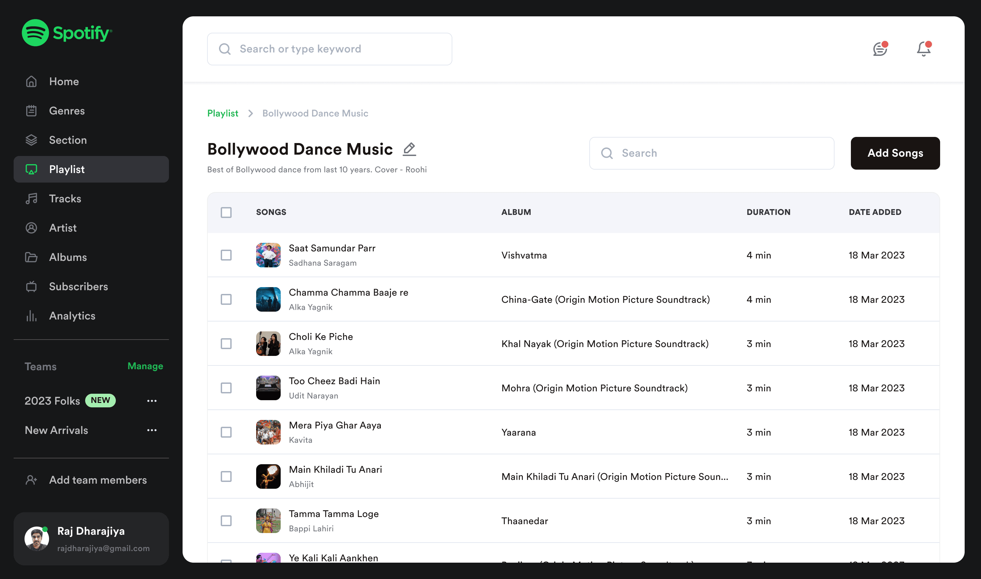Tick the Too Cheez Badi Hain checkbox
Screen dimensions: 981x579
[x=226, y=388]
